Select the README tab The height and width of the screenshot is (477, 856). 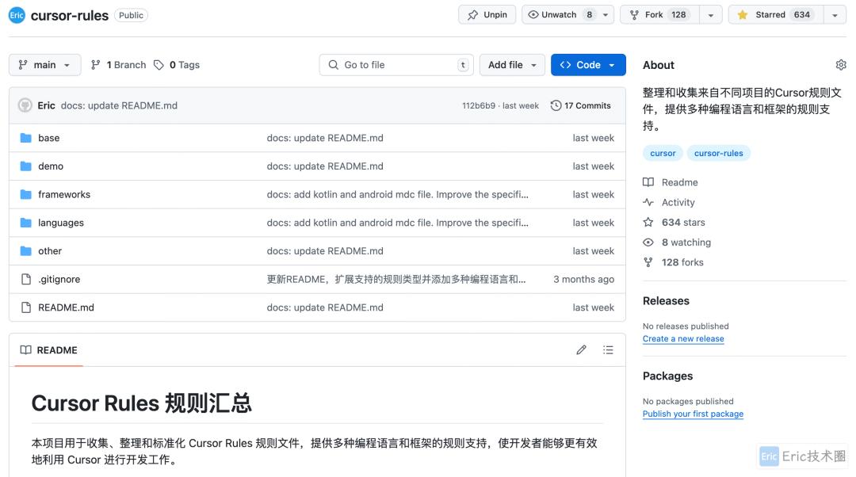tap(49, 350)
